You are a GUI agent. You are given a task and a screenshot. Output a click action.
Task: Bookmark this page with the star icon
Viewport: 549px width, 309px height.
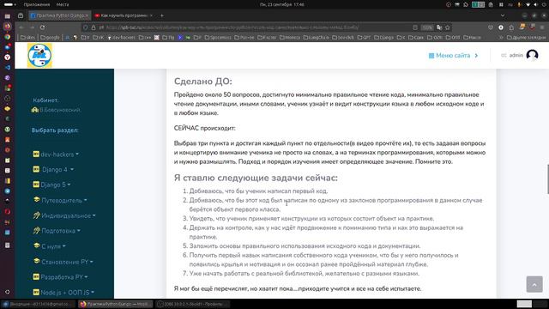[448, 27]
